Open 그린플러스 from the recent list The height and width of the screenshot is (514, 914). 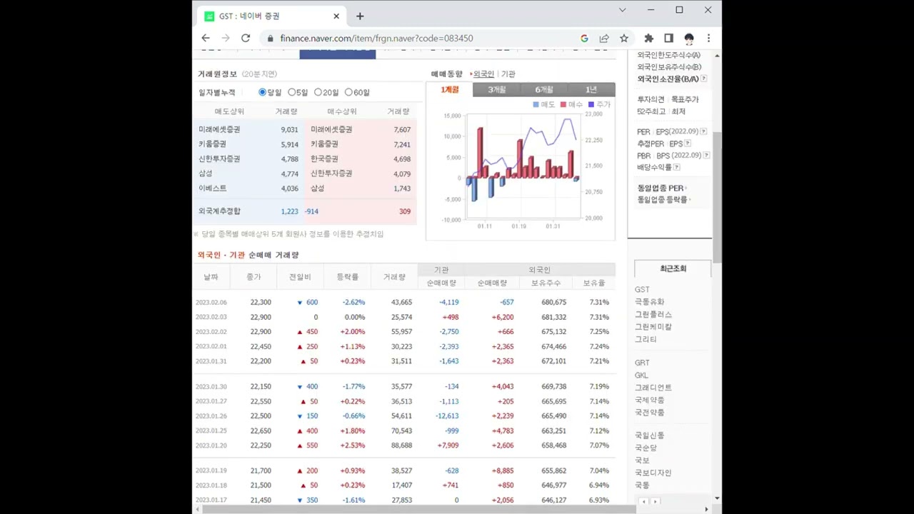(x=653, y=314)
